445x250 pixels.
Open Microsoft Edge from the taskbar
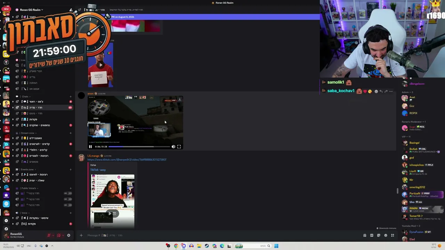222,246
